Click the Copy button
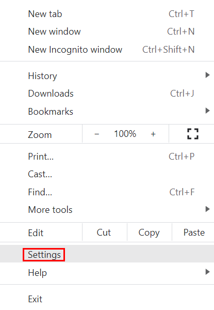214x310 pixels. 150,233
